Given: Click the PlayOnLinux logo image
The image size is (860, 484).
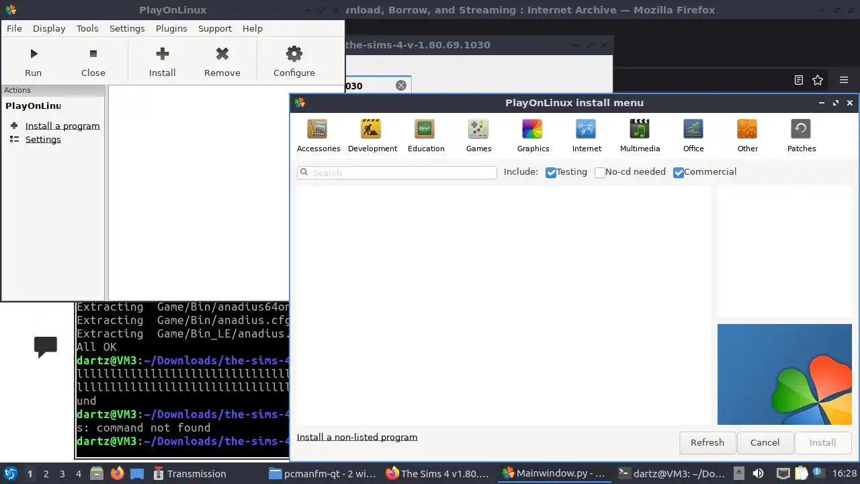Looking at the screenshot, I should click(x=784, y=374).
